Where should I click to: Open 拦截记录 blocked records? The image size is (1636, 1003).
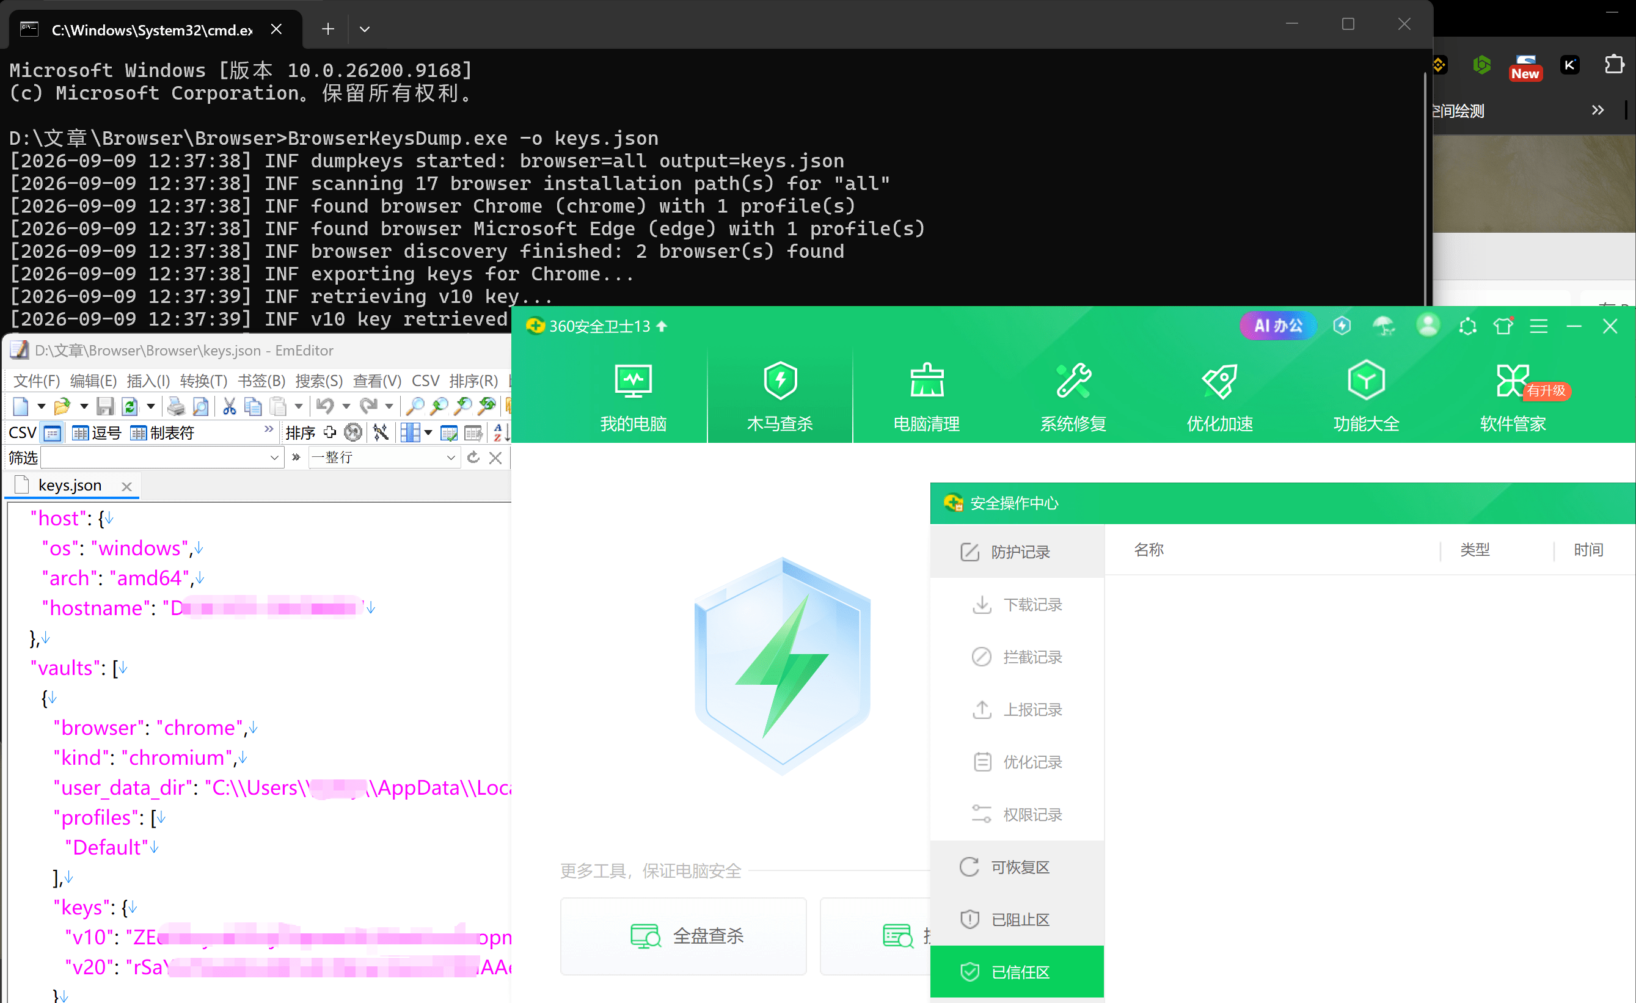(x=1017, y=657)
